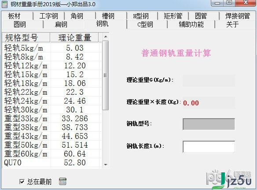Screen dimensions: 257x190
Task: Open the 辅助功能 tab
Action: pos(191,25)
